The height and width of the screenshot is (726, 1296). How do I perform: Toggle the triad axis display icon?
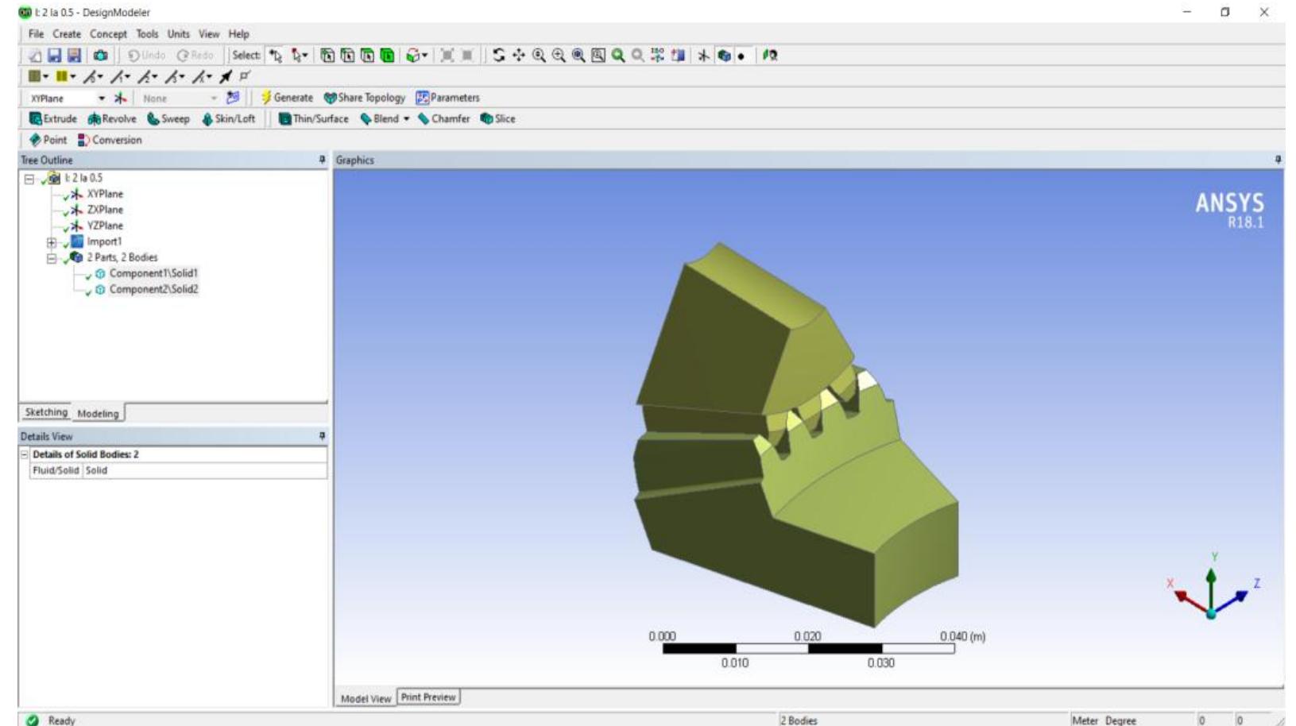coord(703,56)
